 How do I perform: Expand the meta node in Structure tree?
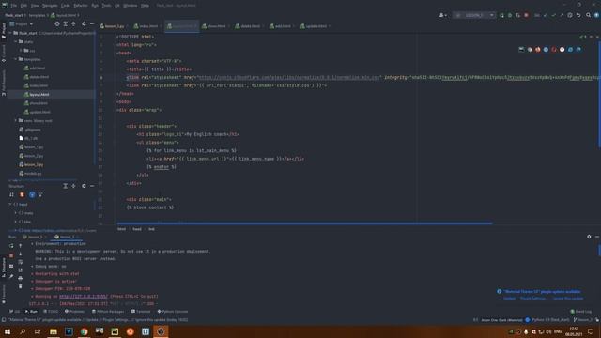[x=16, y=213]
